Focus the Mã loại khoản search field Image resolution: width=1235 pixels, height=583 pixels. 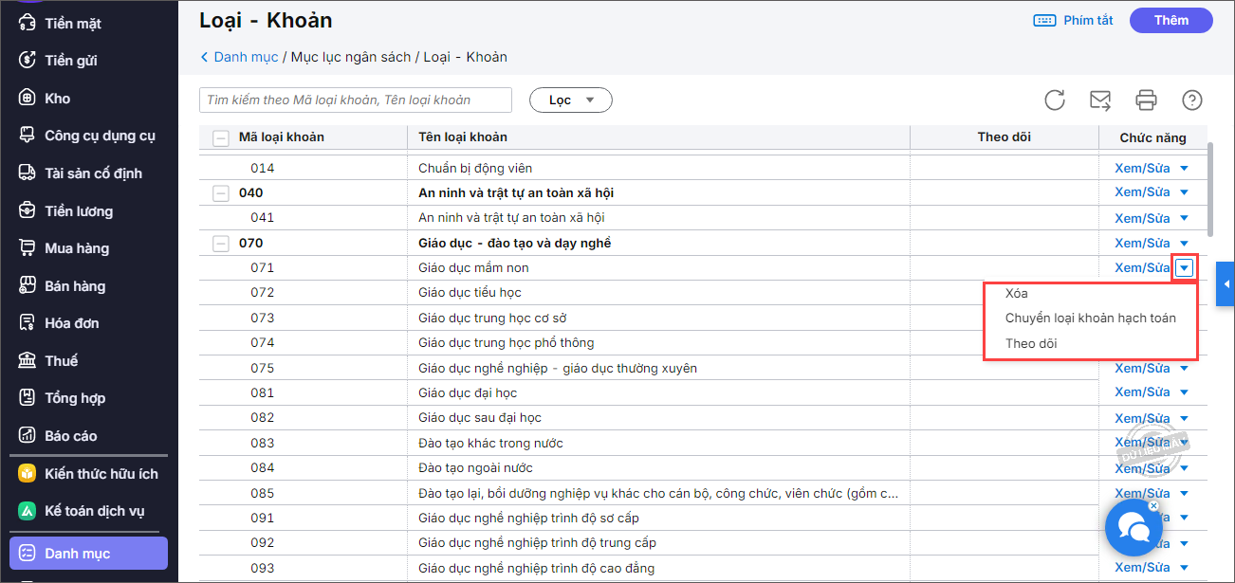(356, 100)
